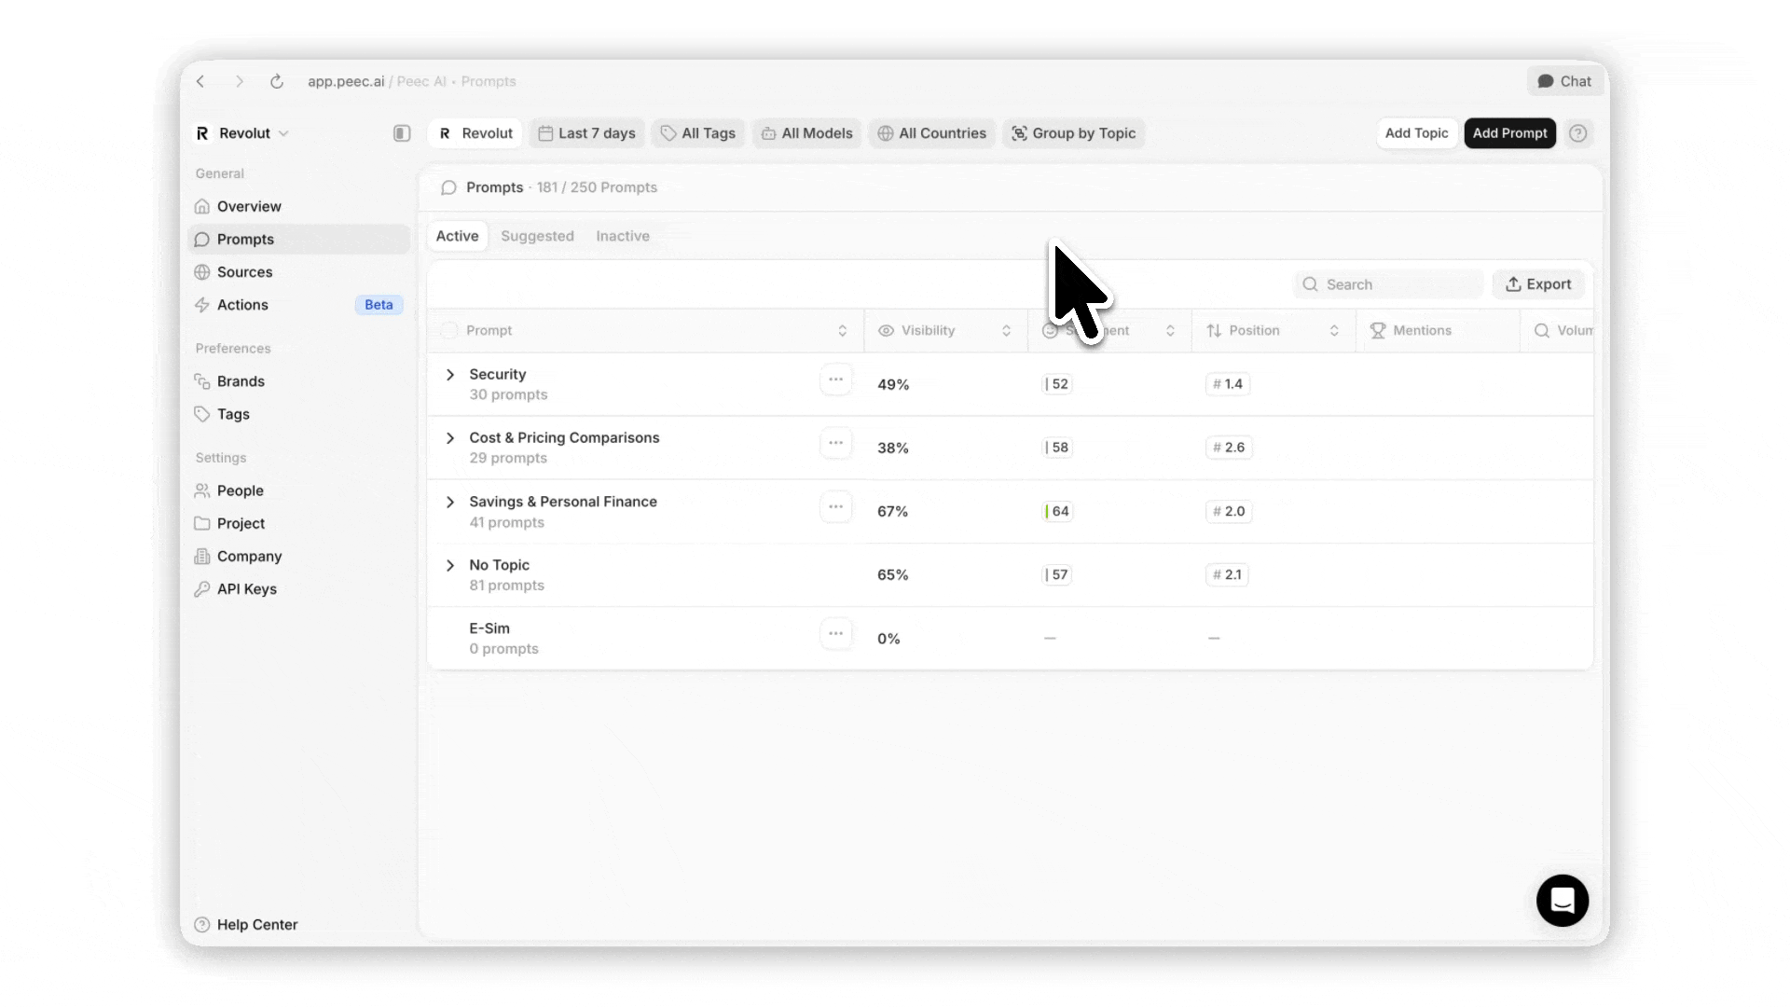Screen dimensions: 1790x1007
Task: Switch to the Inactive tab
Action: pyautogui.click(x=622, y=236)
